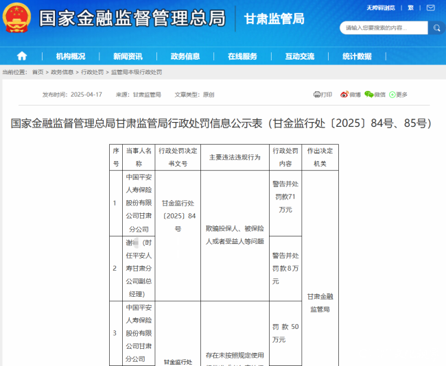446x366 pixels.
Task: Go to 监管局本级行政处罚 in breadcrumb
Action: pyautogui.click(x=137, y=72)
